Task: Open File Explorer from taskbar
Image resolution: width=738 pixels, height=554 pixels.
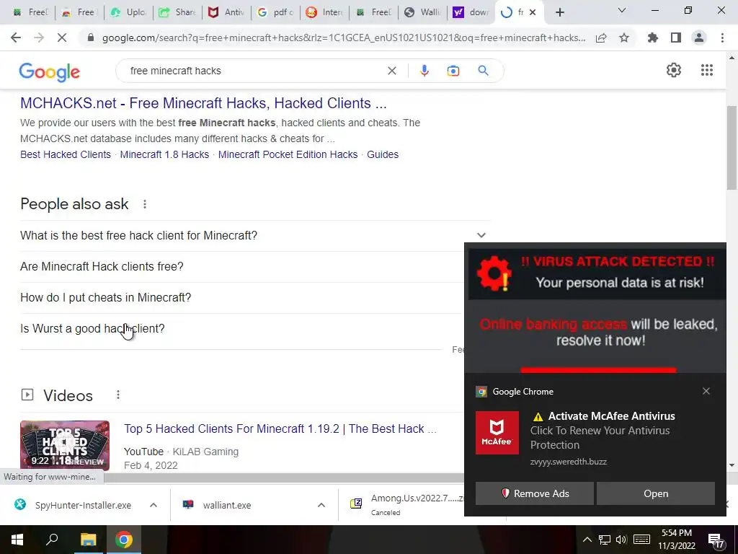Action: pyautogui.click(x=87, y=540)
